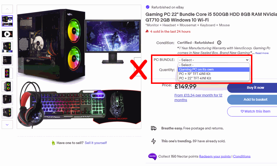This screenshot has width=277, height=166.
Task: Open the Read more link
Action: 262,53
